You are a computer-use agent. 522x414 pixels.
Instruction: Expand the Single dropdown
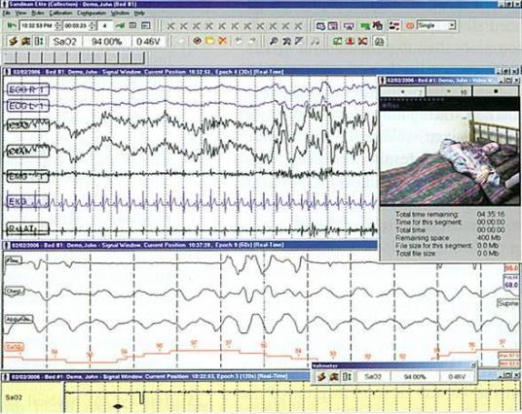click(x=452, y=25)
